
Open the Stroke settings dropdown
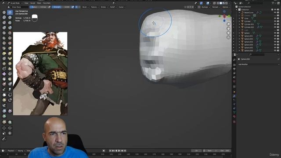104,7
